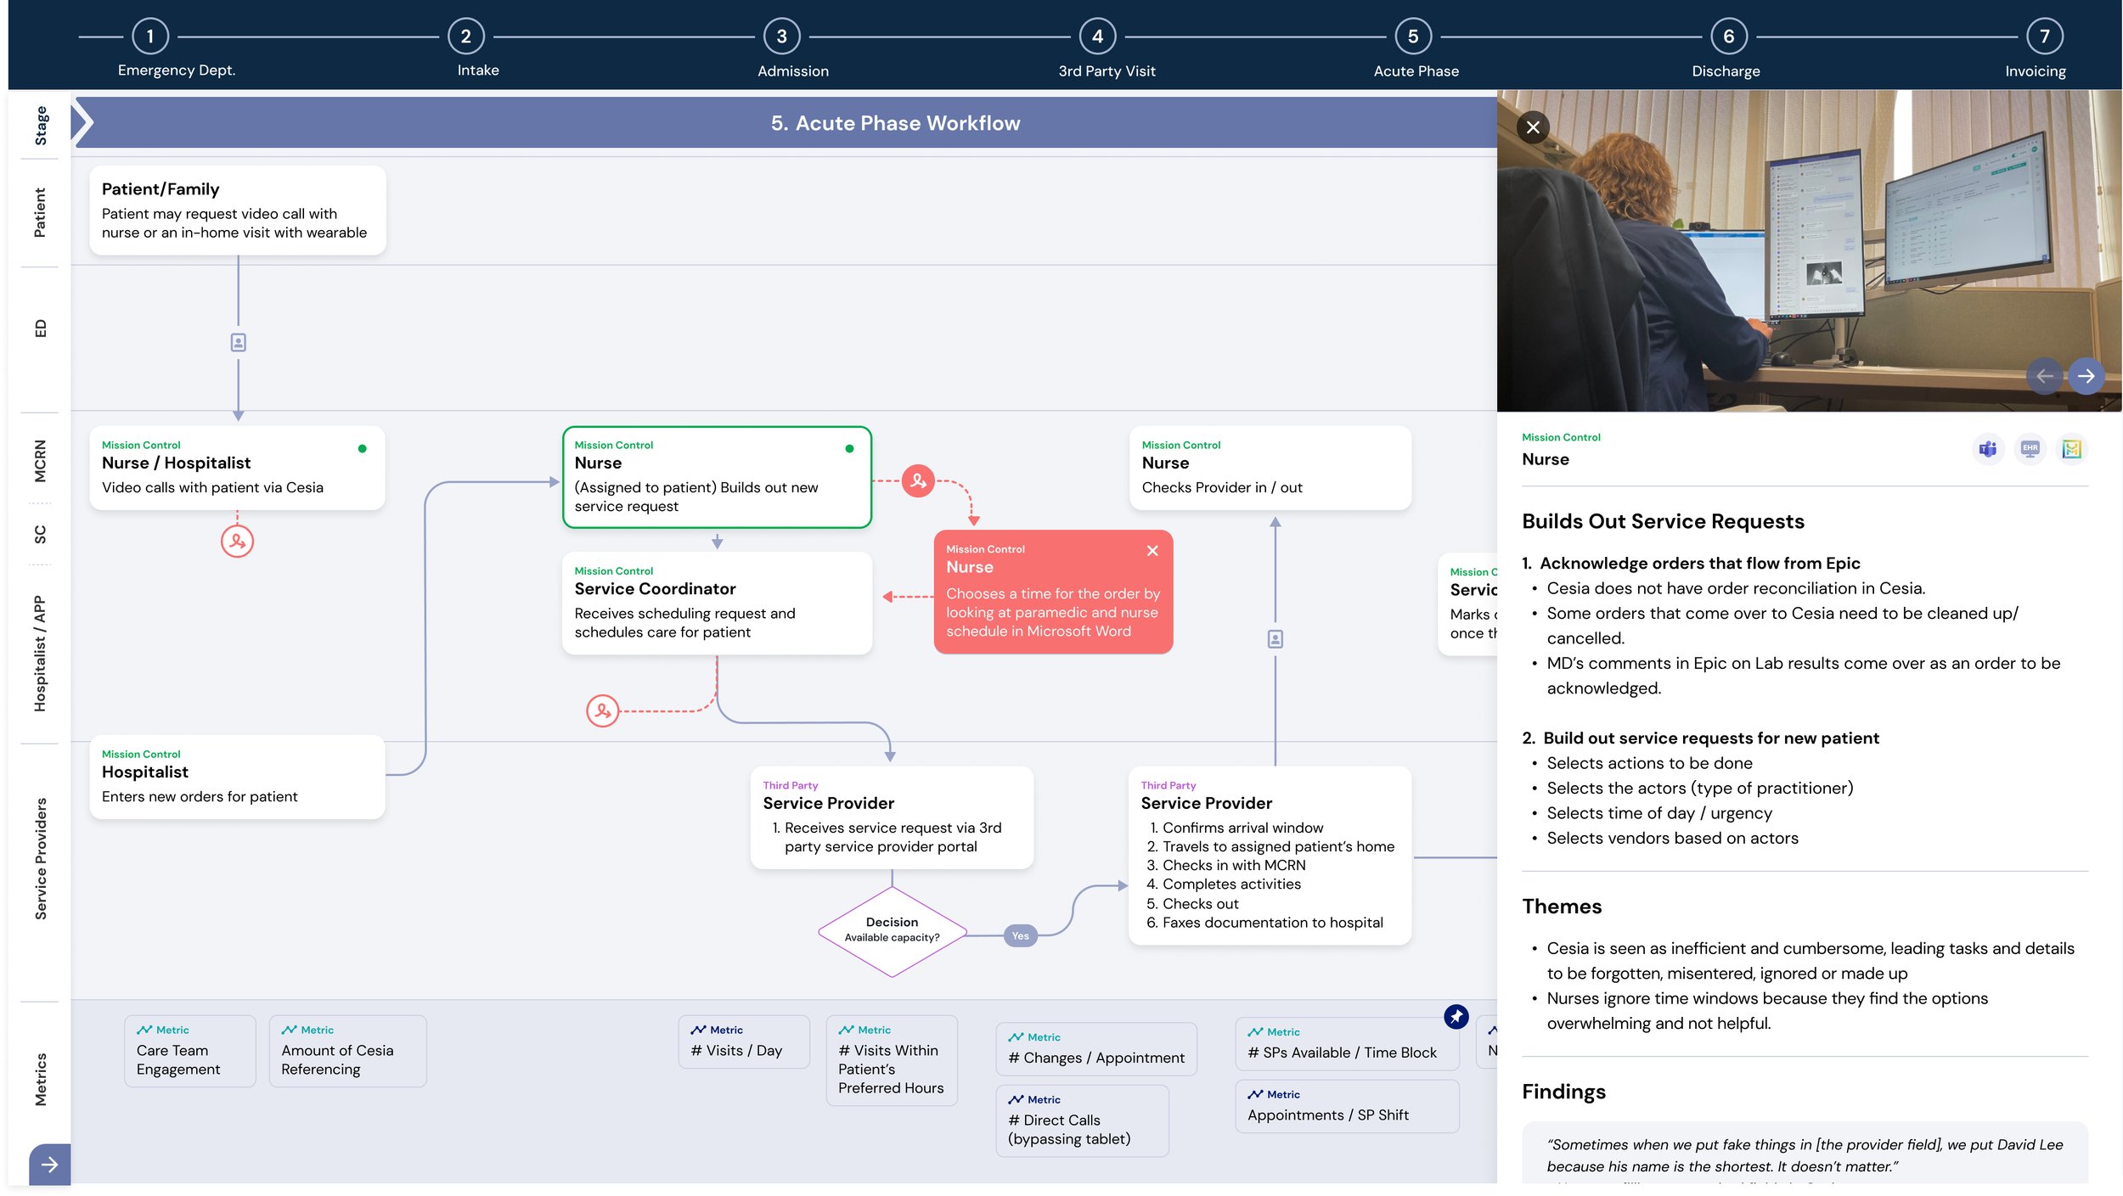This screenshot has width=2123, height=1196.
Task: Click the EHR monitor icon in panel
Action: [x=2030, y=449]
